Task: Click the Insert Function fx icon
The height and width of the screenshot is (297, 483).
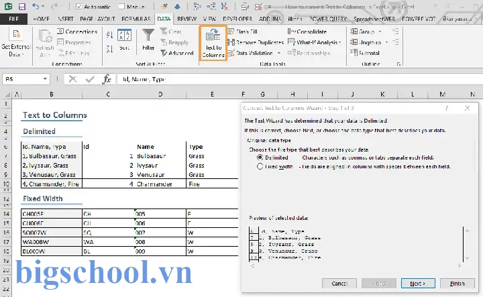Action: pos(106,79)
